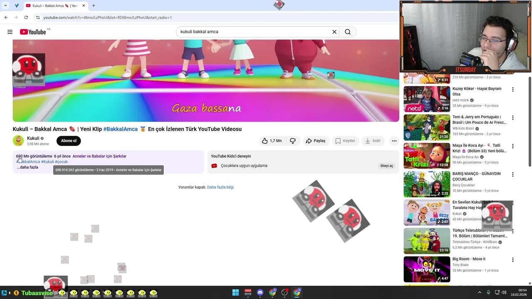Open options menu for Maşa İle Koca Ayı video

[512, 146]
